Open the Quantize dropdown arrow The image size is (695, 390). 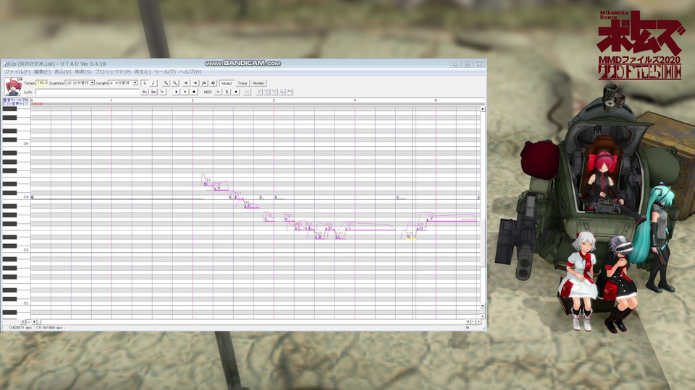[x=92, y=83]
